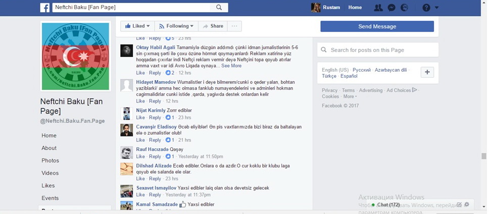This screenshot has height=214, width=489.
Task: Open the three-dots more options button
Action: 234,26
